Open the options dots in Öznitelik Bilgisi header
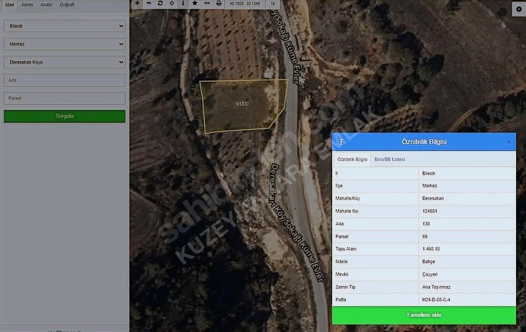Image resolution: width=526 pixels, height=332 pixels. tap(341, 142)
